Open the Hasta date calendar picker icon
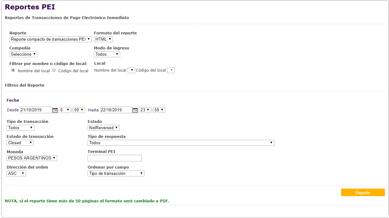The width and height of the screenshot is (389, 218). pos(135,110)
